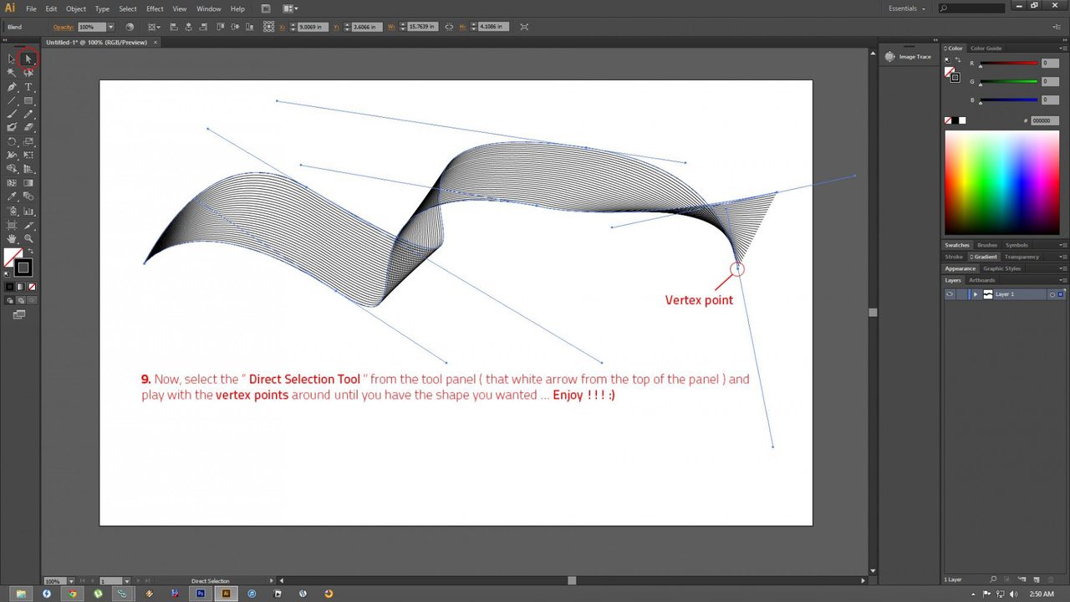This screenshot has height=602, width=1070.
Task: Open Adobe Bridge via Br button
Action: 265,8
